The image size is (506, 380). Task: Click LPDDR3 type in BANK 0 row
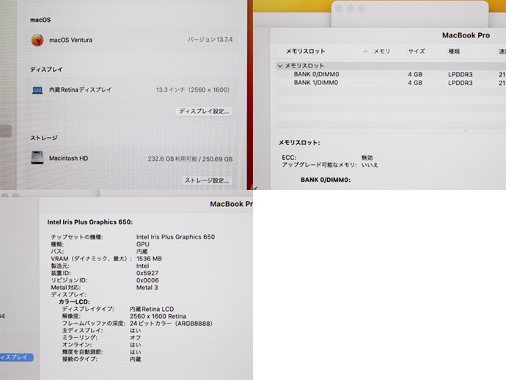[461, 74]
